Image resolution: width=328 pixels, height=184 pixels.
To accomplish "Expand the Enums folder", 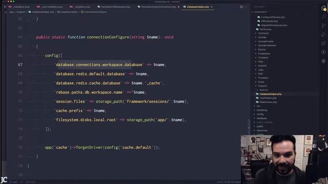I will point(262,50).
